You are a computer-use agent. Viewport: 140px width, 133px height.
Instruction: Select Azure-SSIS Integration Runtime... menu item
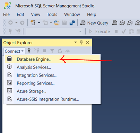[52, 99]
